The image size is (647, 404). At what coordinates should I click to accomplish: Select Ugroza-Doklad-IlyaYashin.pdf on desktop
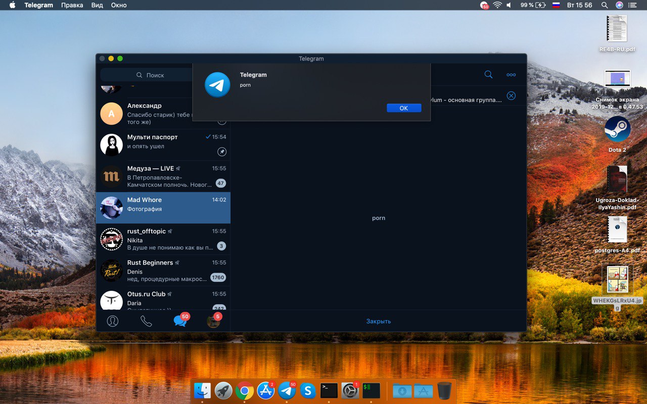[617, 187]
